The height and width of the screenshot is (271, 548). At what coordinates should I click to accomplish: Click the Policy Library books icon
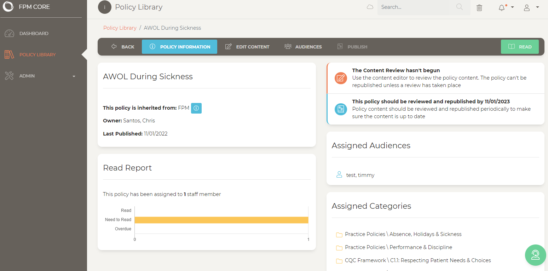(x=9, y=54)
